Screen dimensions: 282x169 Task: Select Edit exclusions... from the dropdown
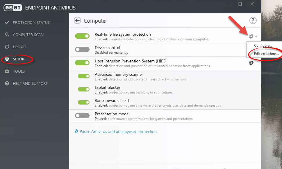pyautogui.click(x=266, y=54)
